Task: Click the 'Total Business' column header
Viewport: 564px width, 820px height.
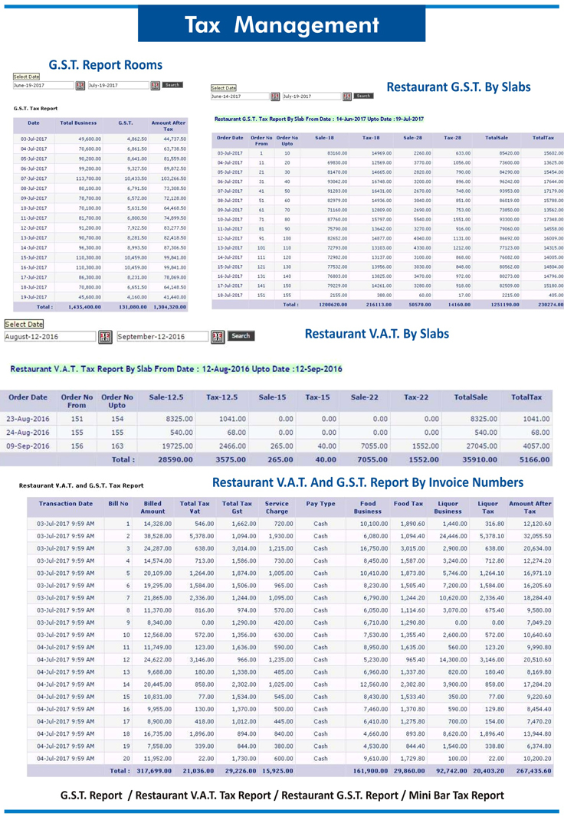Action: coord(78,123)
